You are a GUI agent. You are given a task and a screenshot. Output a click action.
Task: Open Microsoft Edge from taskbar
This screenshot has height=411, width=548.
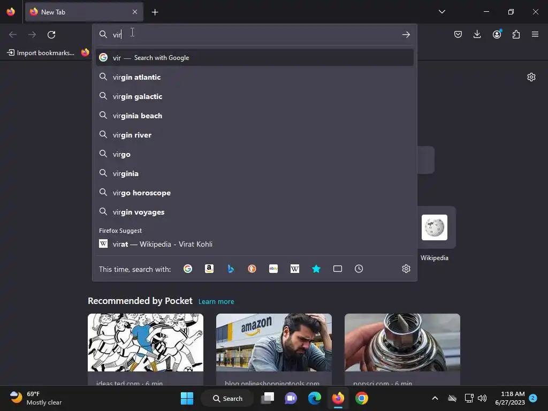click(x=315, y=398)
